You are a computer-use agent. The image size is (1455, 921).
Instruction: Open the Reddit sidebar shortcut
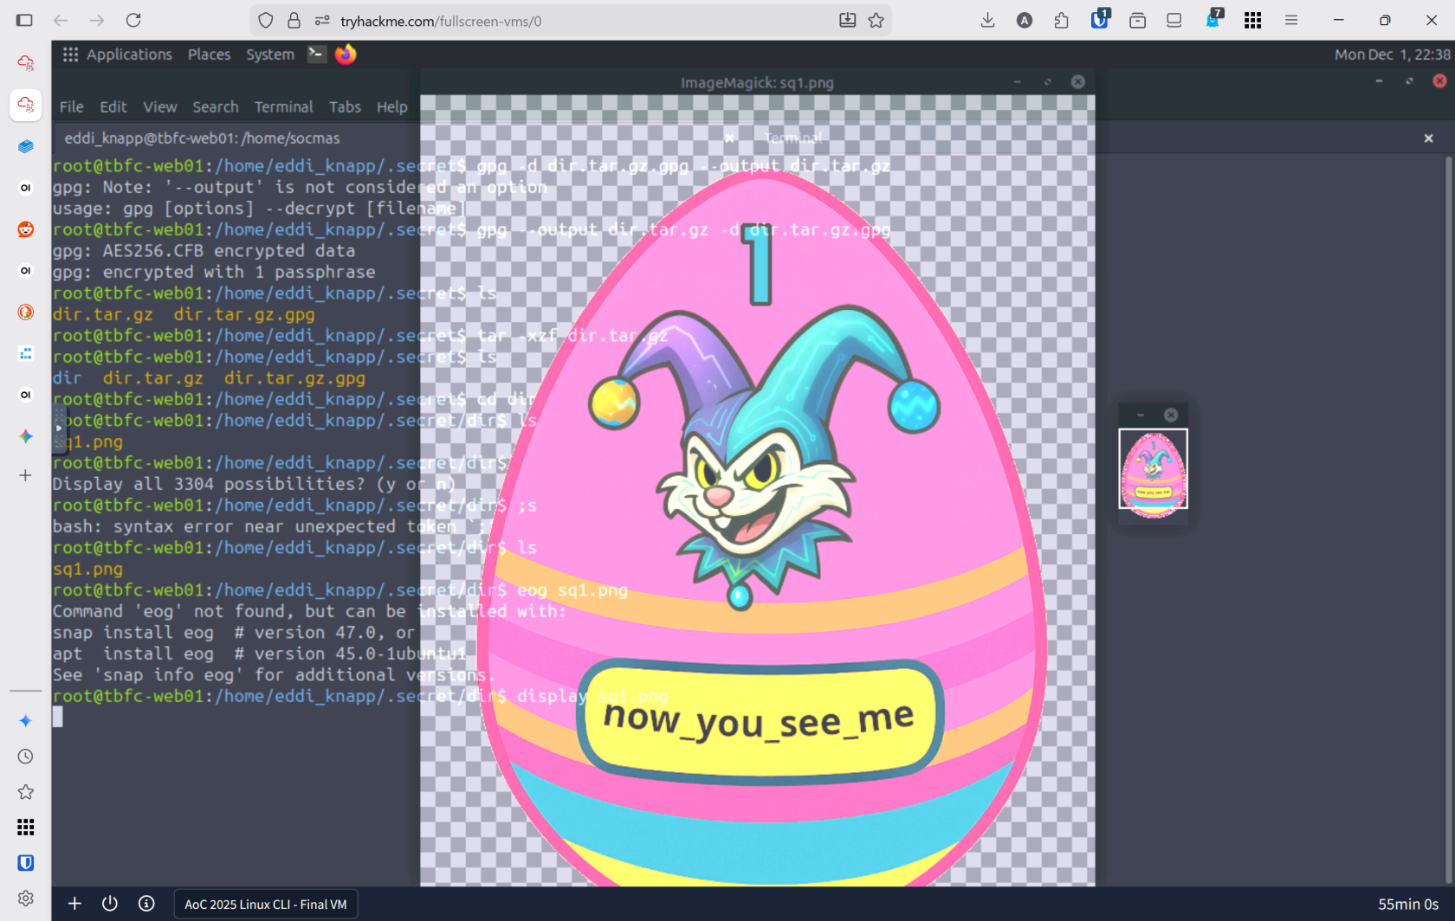pos(26,229)
